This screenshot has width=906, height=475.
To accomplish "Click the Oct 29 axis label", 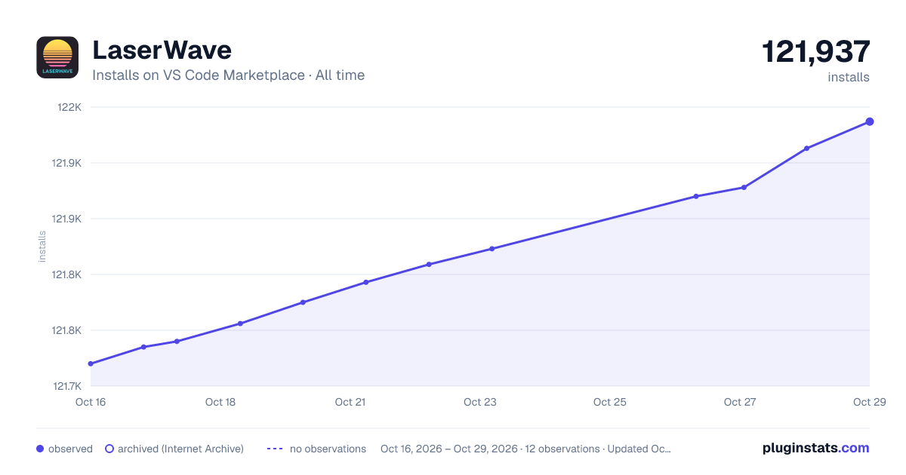I will (x=868, y=402).
